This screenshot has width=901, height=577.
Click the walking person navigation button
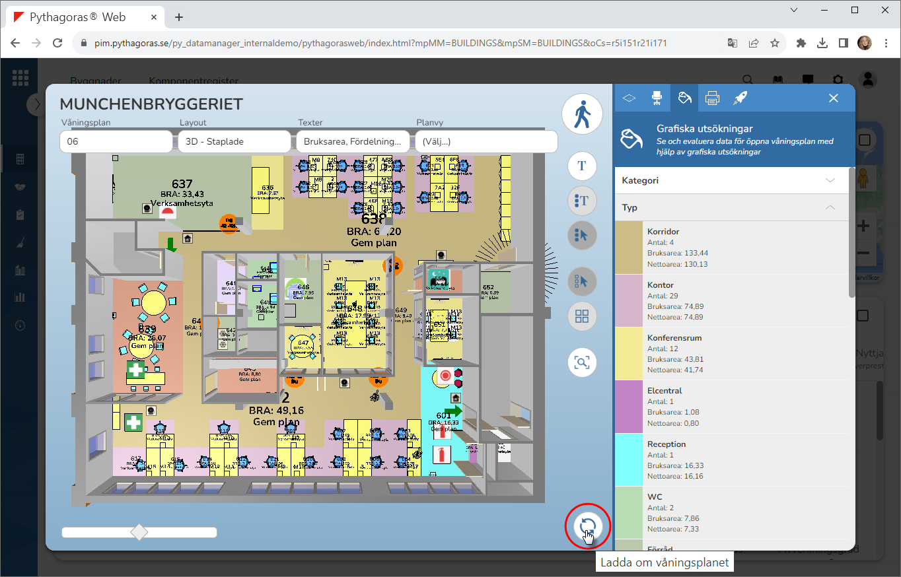(582, 115)
